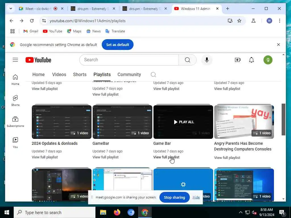Show hidden system tray icons
The height and width of the screenshot is (218, 291).
[240, 212]
